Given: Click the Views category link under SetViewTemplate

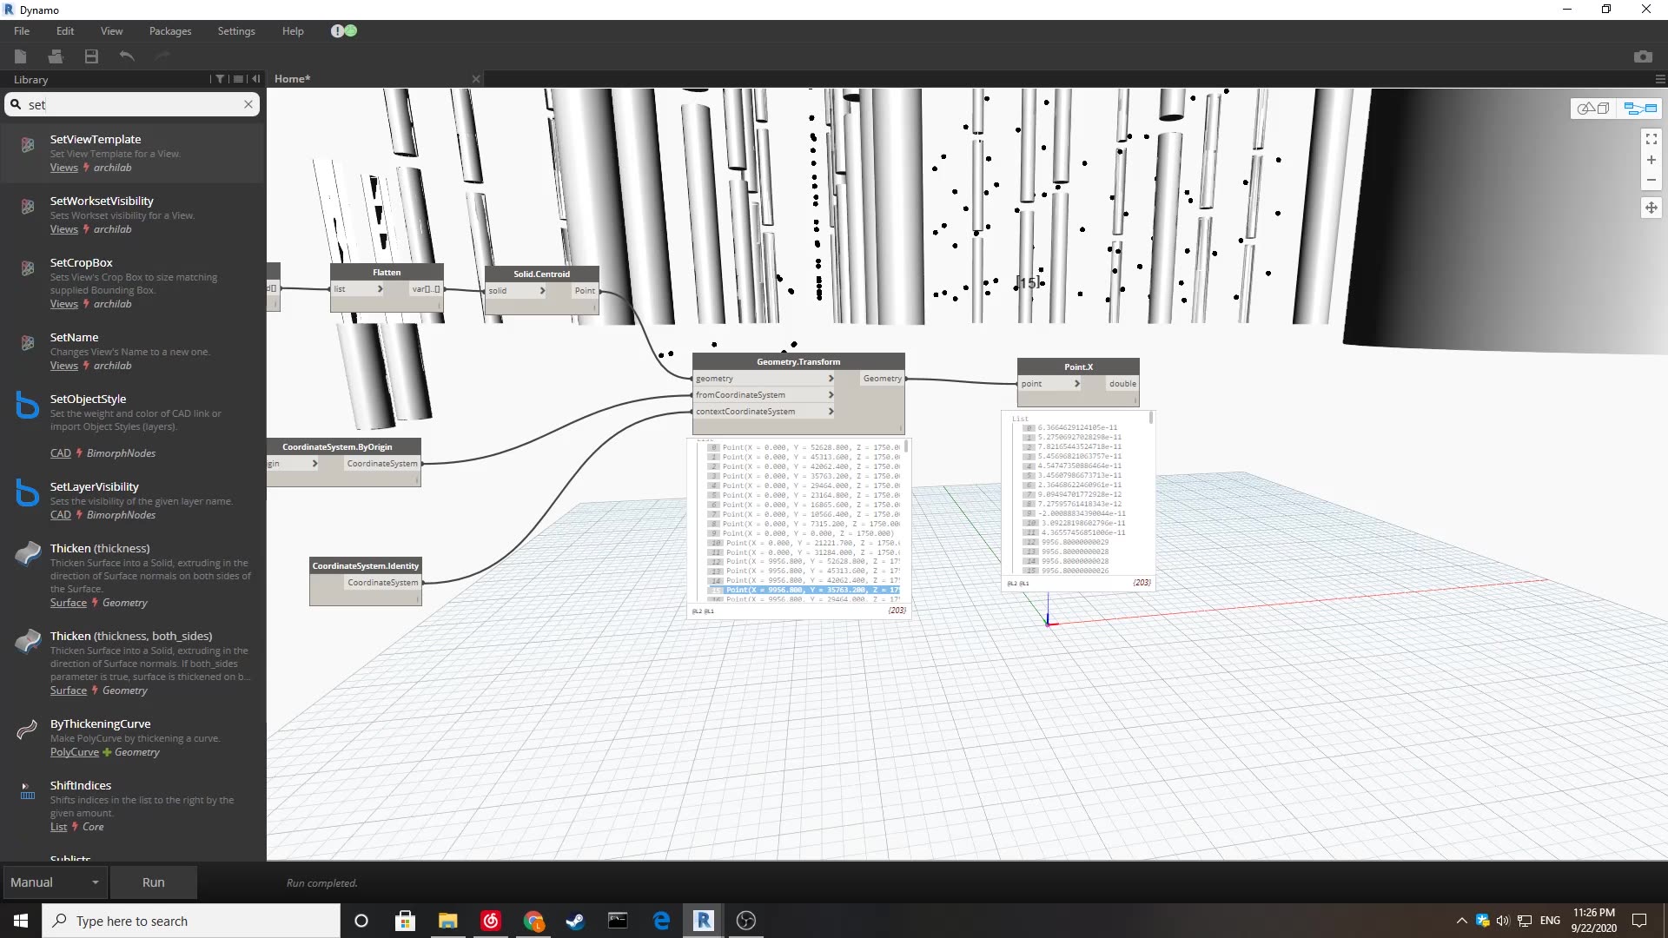Looking at the screenshot, I should 63,168.
